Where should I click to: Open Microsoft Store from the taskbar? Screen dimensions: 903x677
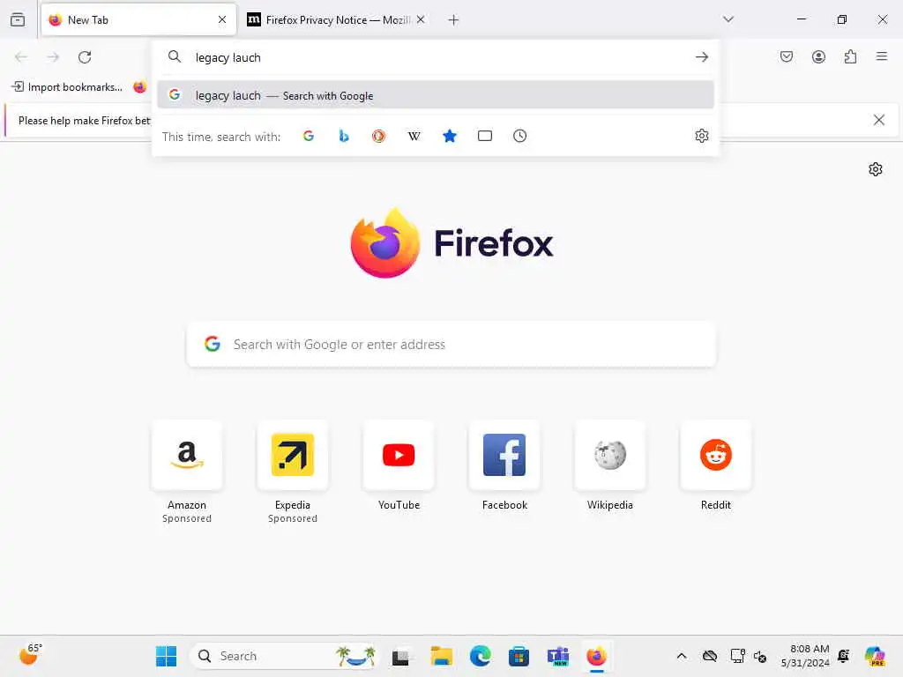519,656
